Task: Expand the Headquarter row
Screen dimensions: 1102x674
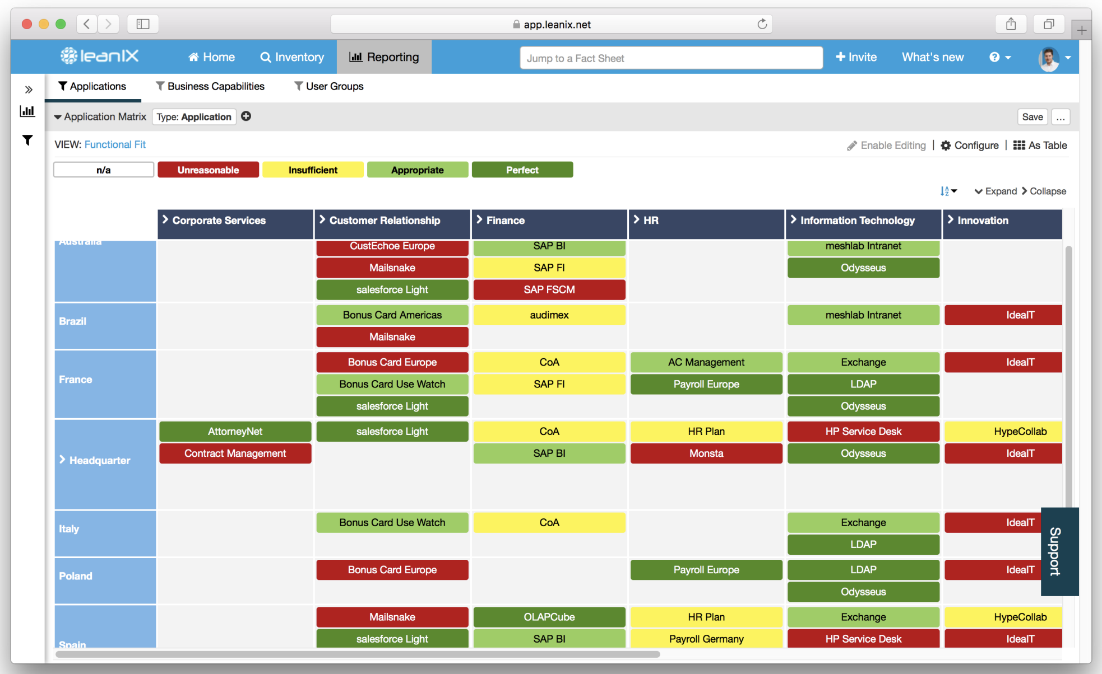Action: tap(62, 460)
